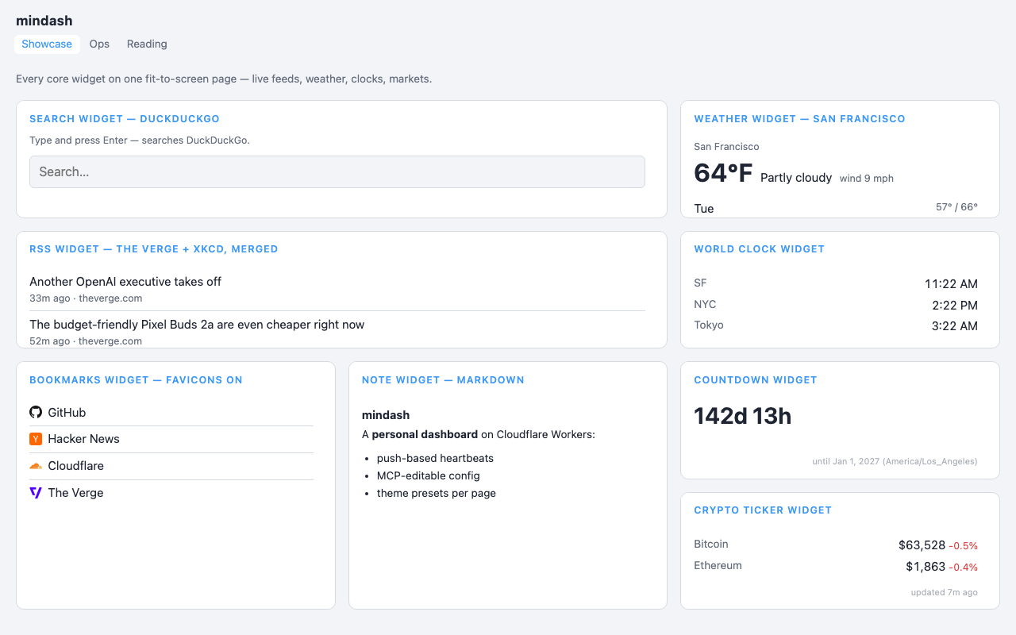Click the Weather Widget — San Francisco heading
The height and width of the screenshot is (635, 1016).
coord(799,119)
